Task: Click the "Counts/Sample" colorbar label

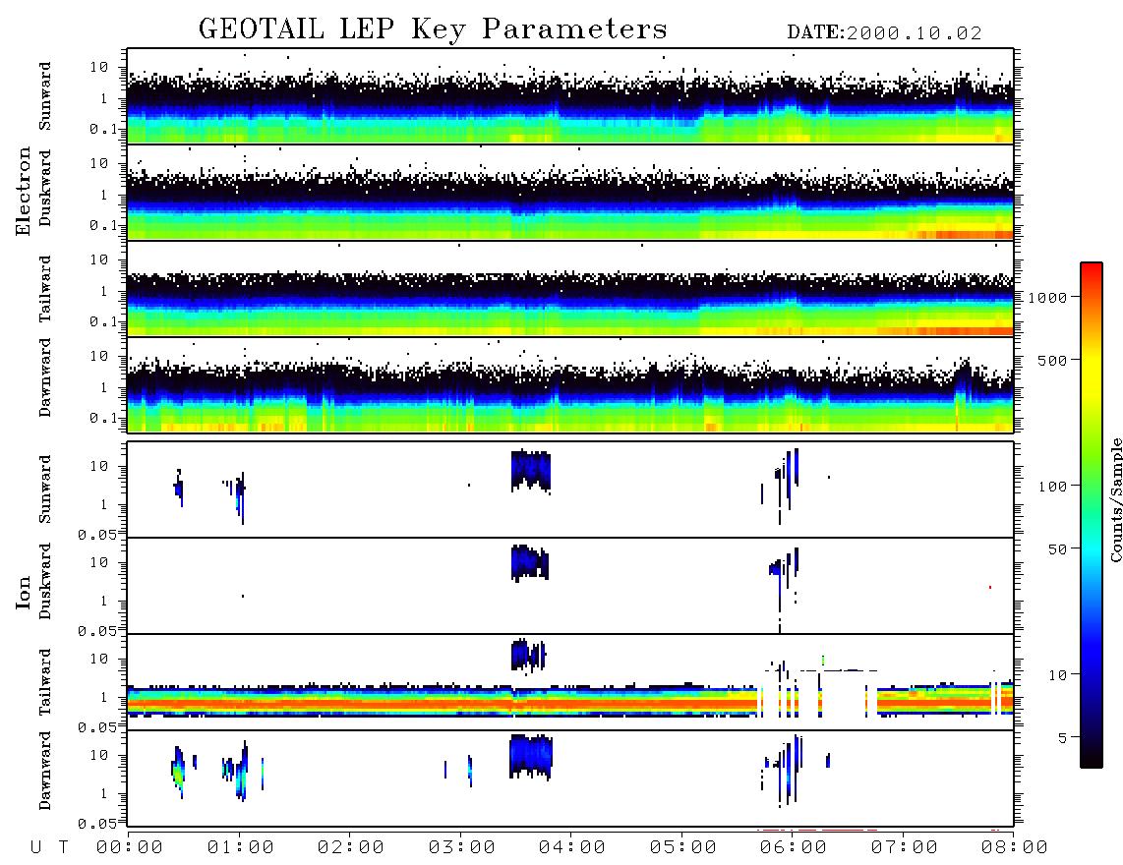Action: click(1115, 499)
